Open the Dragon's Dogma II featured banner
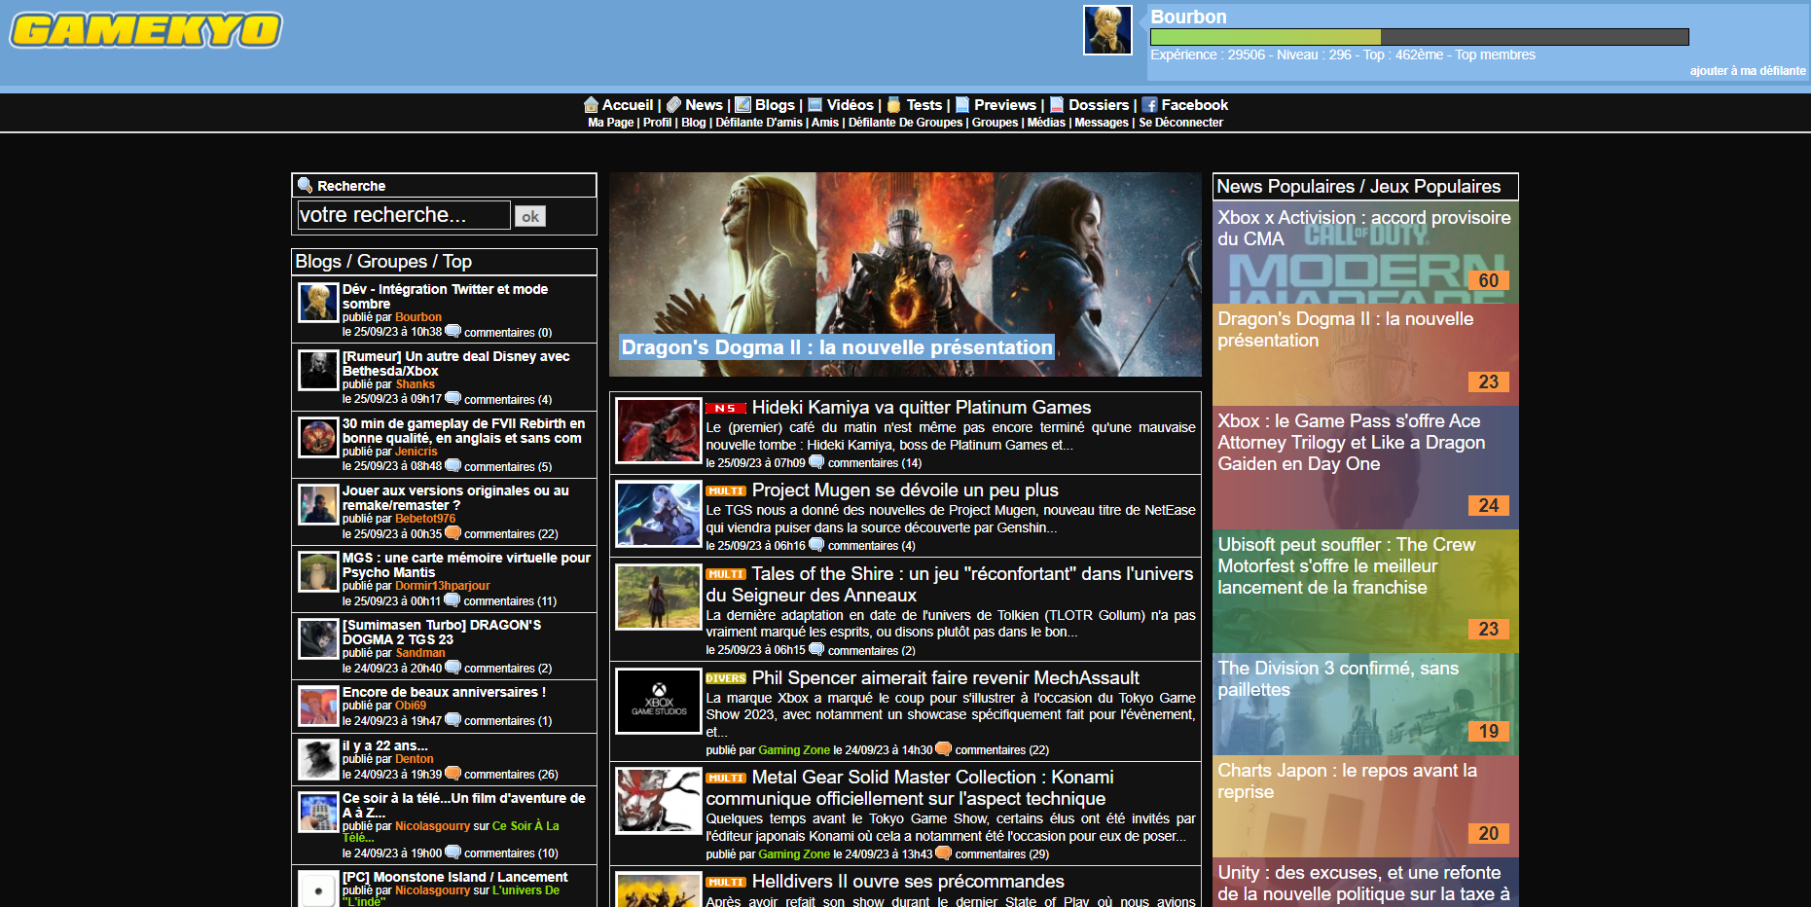Image resolution: width=1811 pixels, height=907 pixels. click(x=905, y=274)
